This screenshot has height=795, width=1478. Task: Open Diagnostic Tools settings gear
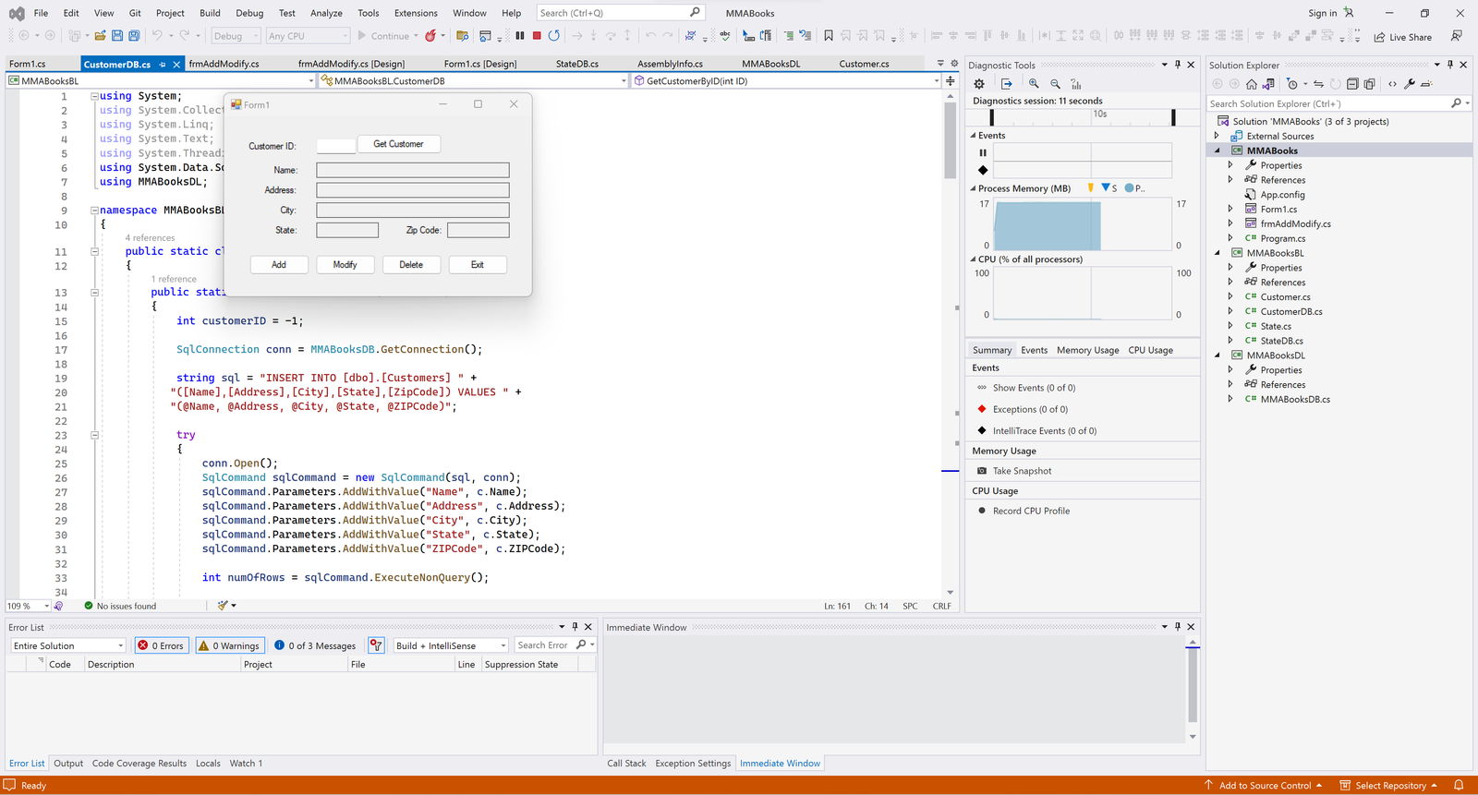click(x=979, y=84)
